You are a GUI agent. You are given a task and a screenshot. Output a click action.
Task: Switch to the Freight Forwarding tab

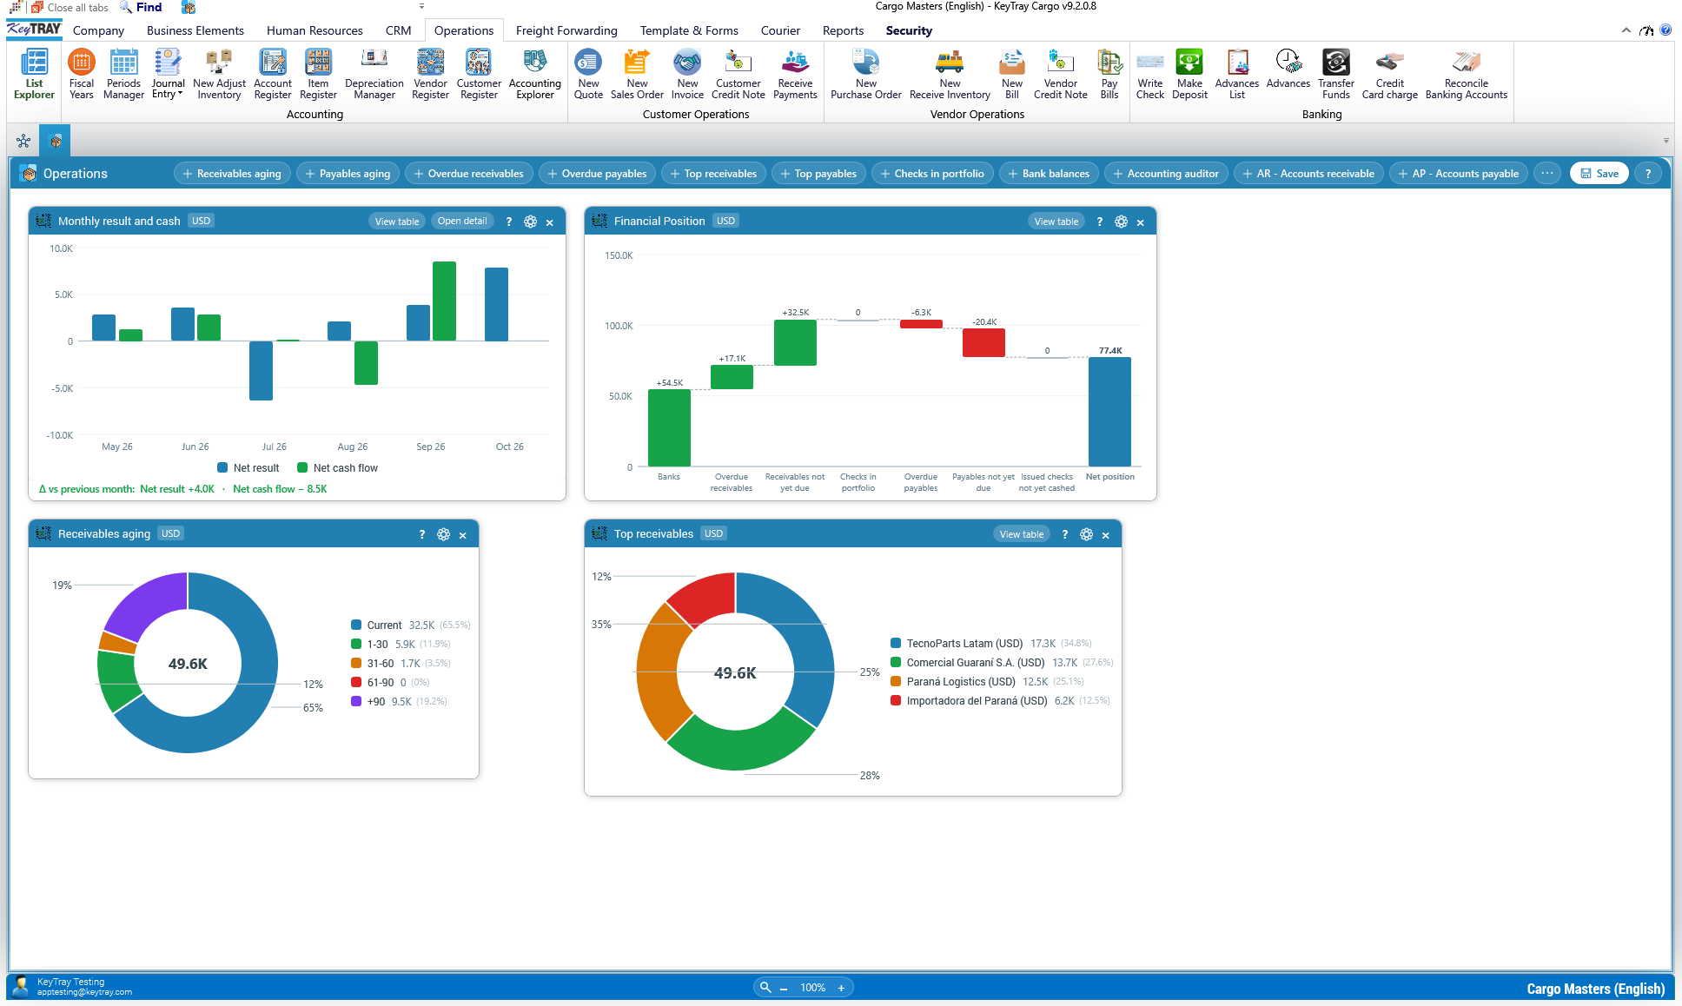pyautogui.click(x=566, y=30)
